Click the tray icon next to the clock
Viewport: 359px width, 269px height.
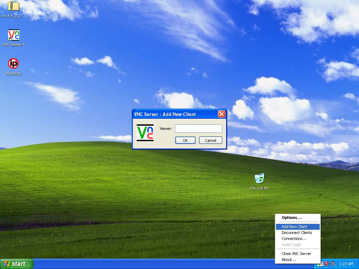click(x=333, y=264)
